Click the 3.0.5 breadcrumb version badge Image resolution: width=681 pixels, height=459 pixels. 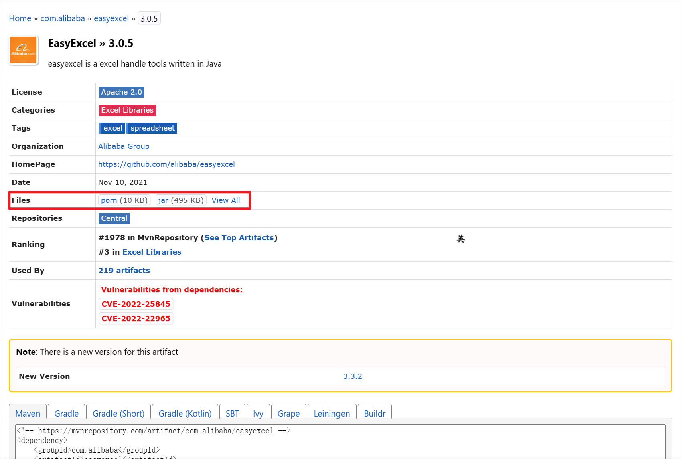149,18
